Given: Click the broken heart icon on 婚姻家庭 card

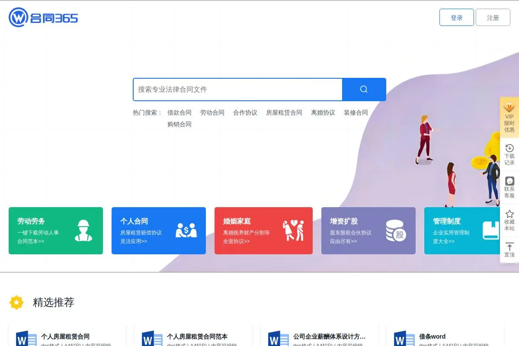Looking at the screenshot, I should coord(293,231).
